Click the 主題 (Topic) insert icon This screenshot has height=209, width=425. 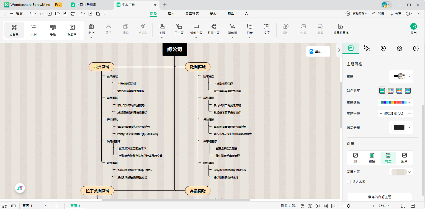pos(162,27)
